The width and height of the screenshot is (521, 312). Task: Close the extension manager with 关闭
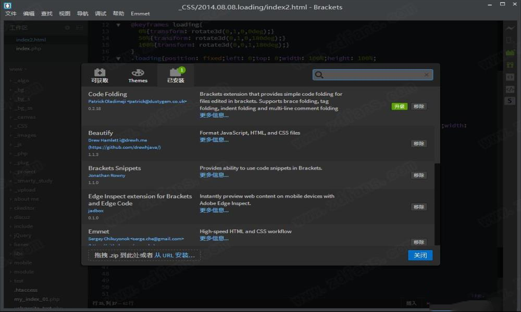[x=420, y=255]
